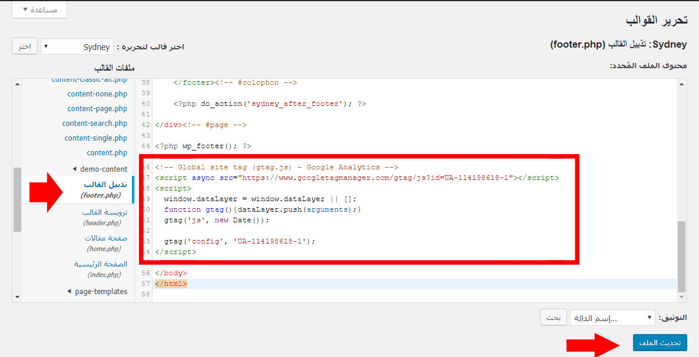Click the file list scrollbar up arrow

pos(18,84)
